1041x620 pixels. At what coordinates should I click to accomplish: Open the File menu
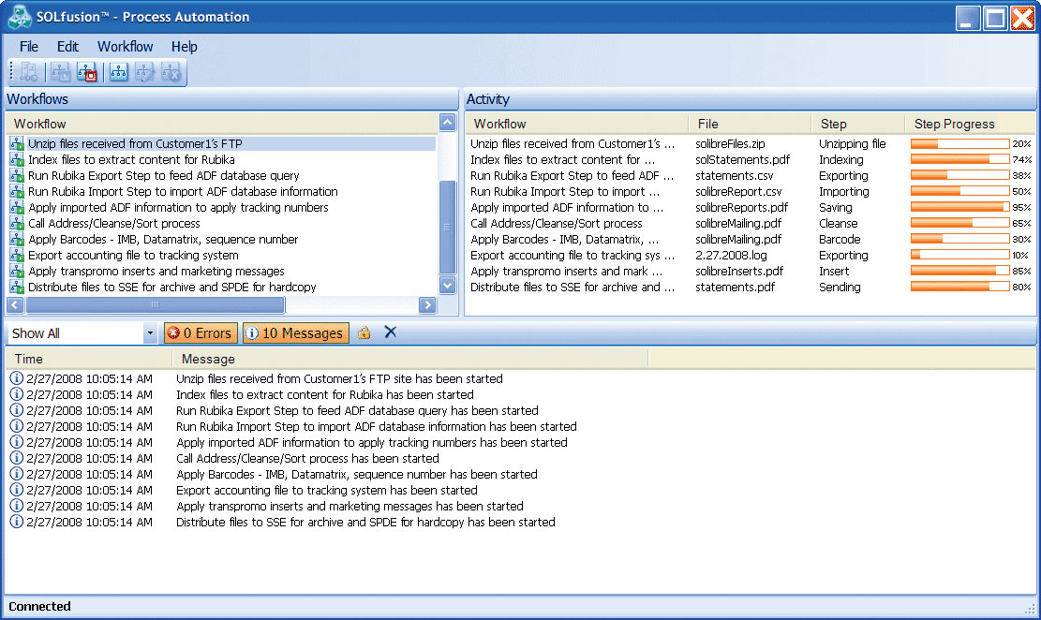pyautogui.click(x=28, y=47)
